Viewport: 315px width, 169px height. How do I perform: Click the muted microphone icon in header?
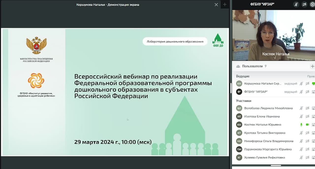(296, 4)
